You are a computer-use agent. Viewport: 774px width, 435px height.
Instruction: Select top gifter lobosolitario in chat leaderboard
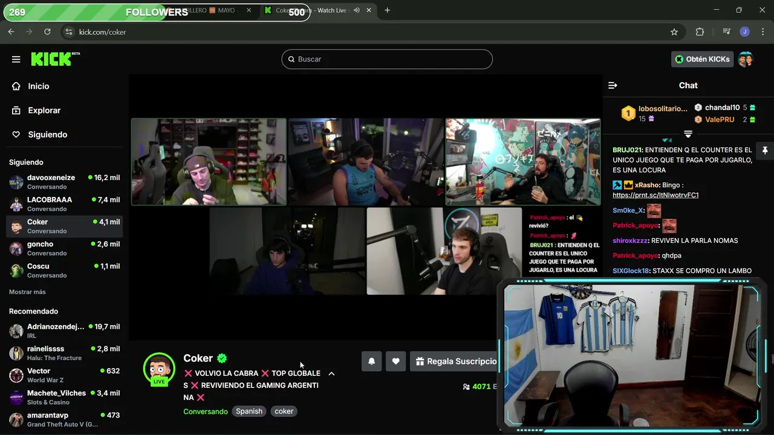[x=655, y=114]
